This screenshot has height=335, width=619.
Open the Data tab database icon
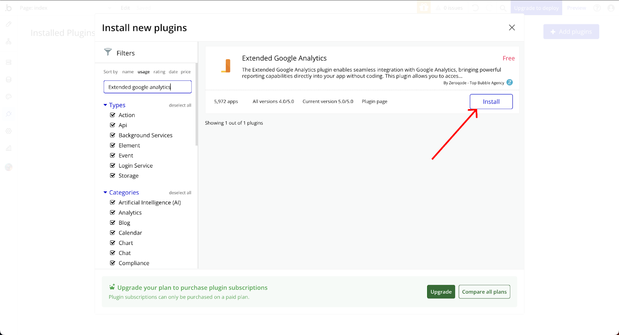[9, 80]
